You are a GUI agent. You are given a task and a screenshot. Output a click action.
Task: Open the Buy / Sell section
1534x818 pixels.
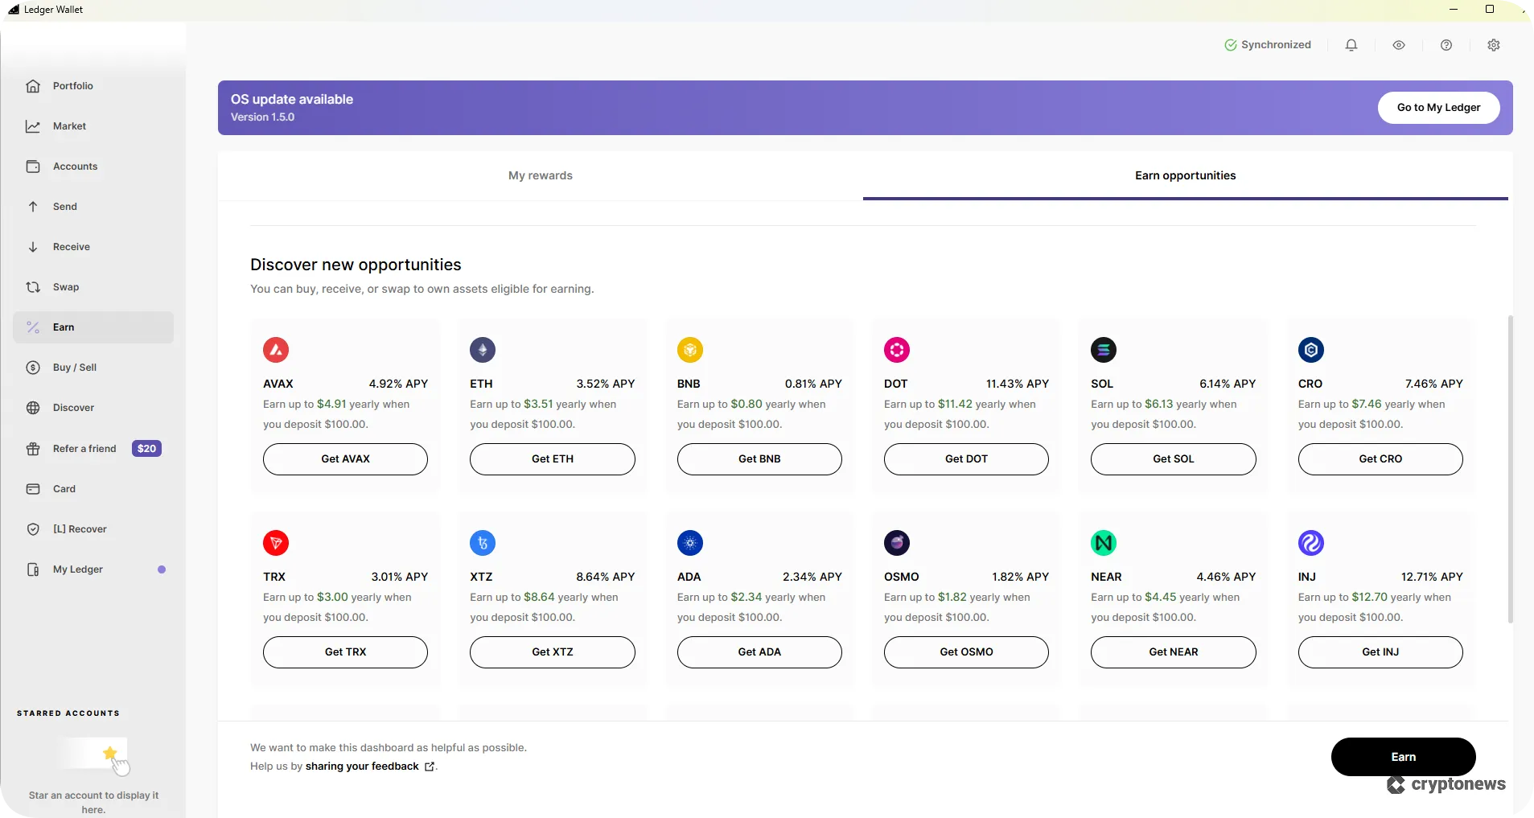74,368
